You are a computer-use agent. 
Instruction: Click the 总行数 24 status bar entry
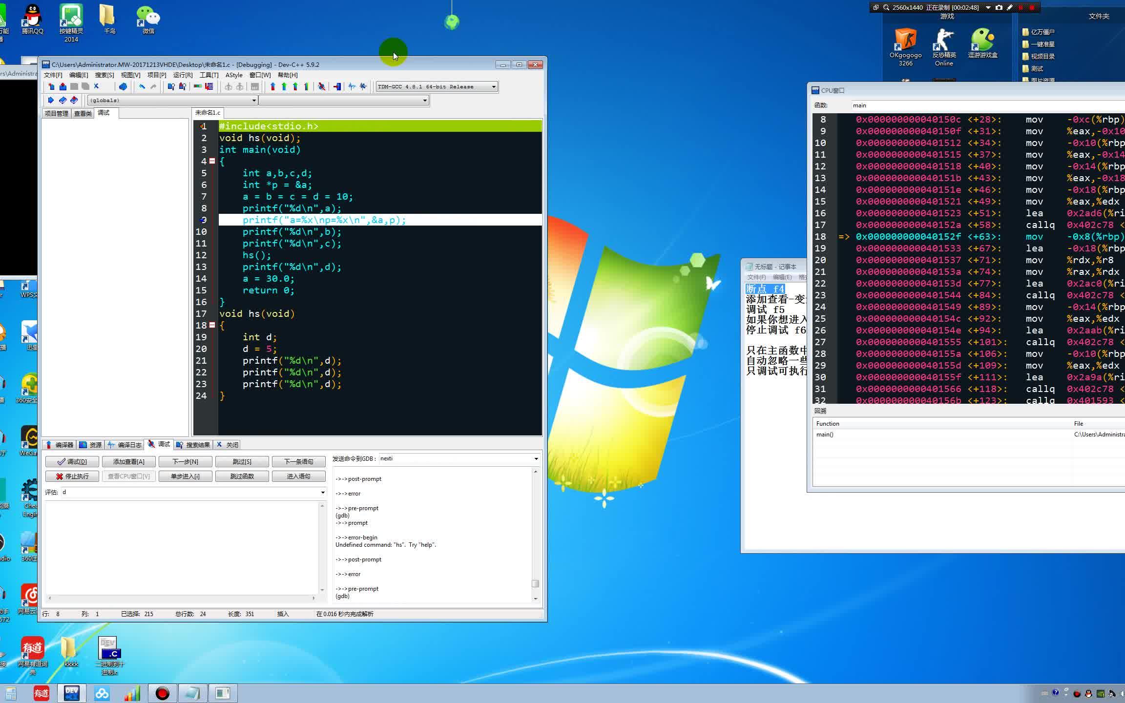click(190, 614)
